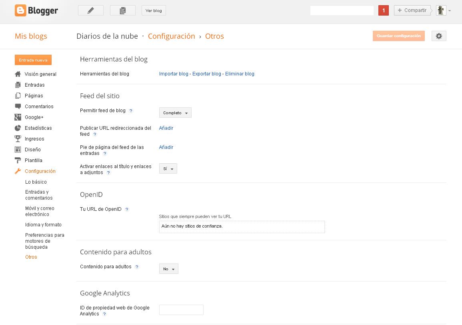The height and width of the screenshot is (325, 462).
Task: Open the posts list icon button
Action: click(122, 11)
